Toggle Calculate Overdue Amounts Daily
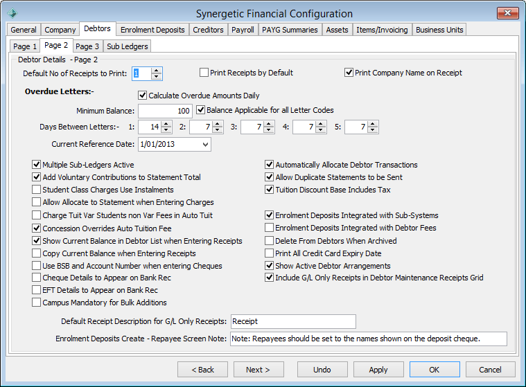Viewport: 526px width, 387px height. coord(142,95)
